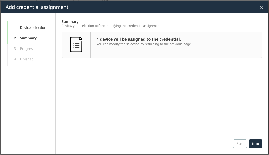Click the '1 device will be assigned' message
Viewport: 269px width, 155px height.
(x=139, y=39)
